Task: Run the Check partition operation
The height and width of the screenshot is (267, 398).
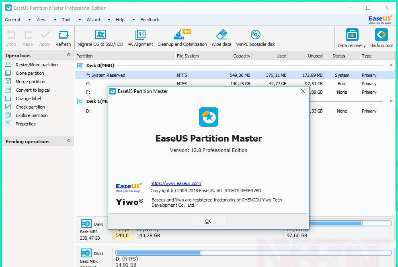Action: [x=30, y=107]
